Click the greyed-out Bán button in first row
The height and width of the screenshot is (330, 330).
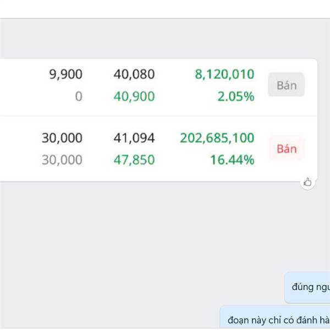(287, 85)
